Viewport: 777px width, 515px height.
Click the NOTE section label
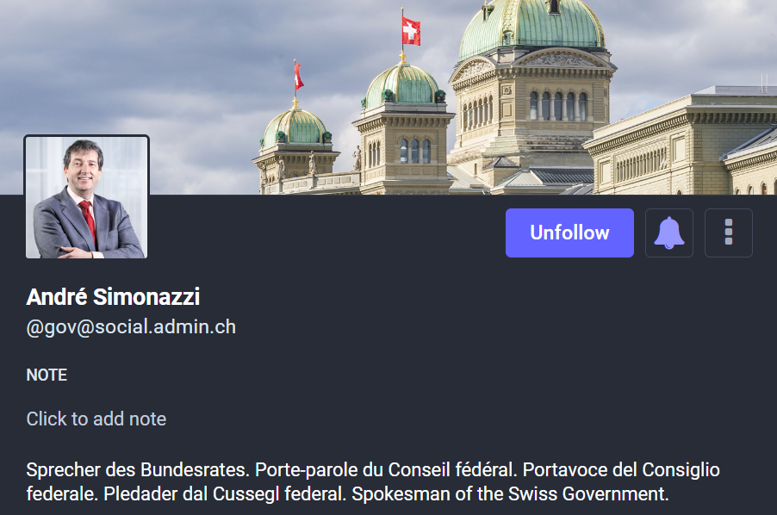coord(47,375)
